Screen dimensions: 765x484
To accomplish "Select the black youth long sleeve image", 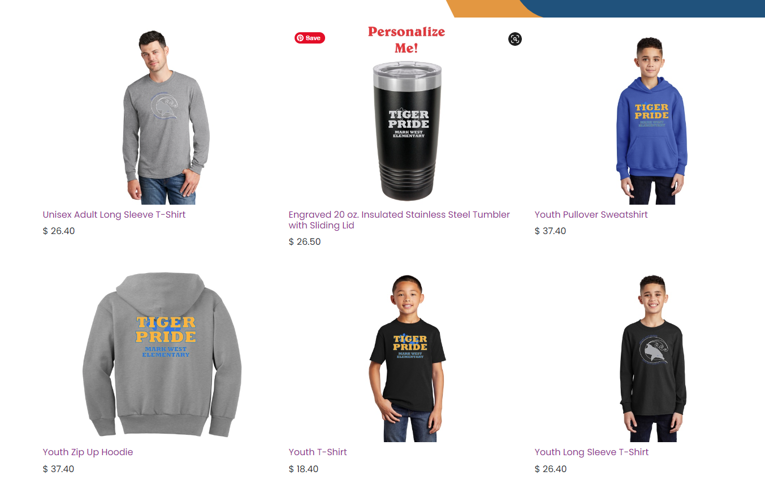I will pyautogui.click(x=653, y=358).
